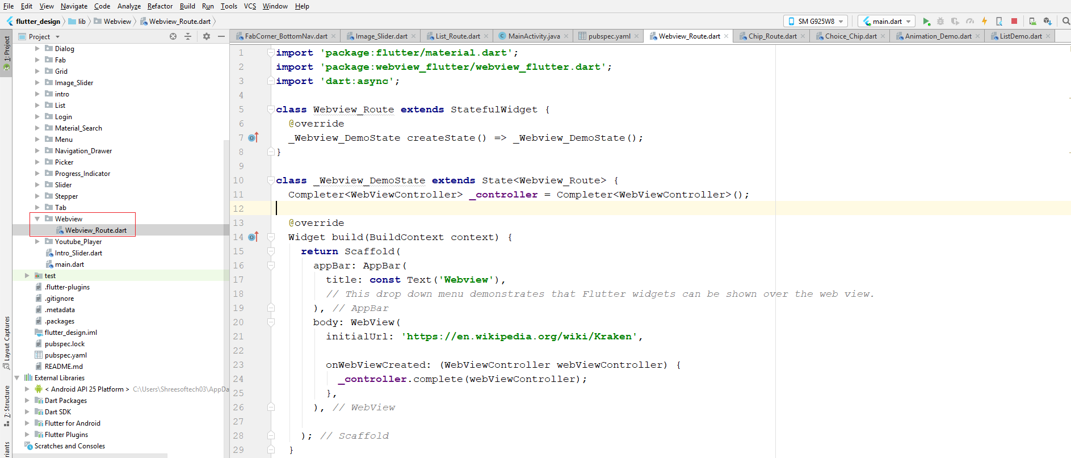Fold the build method at line 14
The image size is (1071, 458).
pos(271,237)
